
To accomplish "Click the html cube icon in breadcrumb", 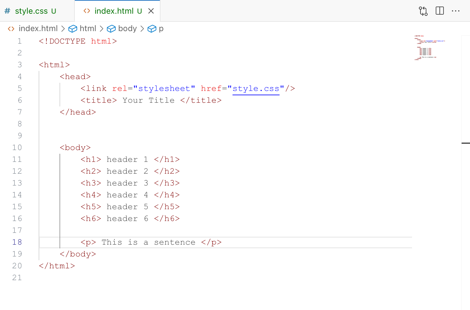I will (73, 29).
